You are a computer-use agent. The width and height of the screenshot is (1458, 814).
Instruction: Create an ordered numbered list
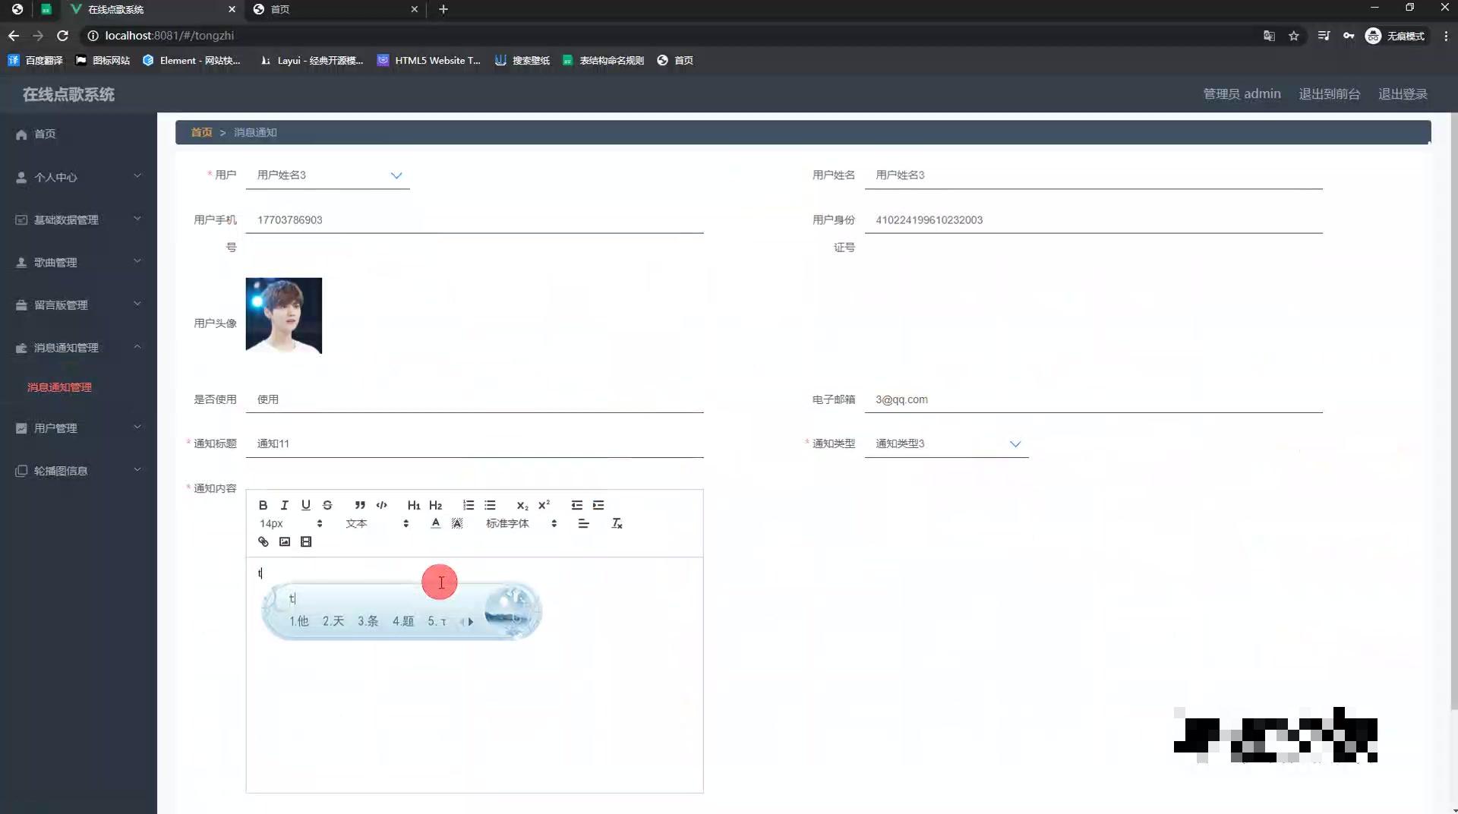point(469,505)
